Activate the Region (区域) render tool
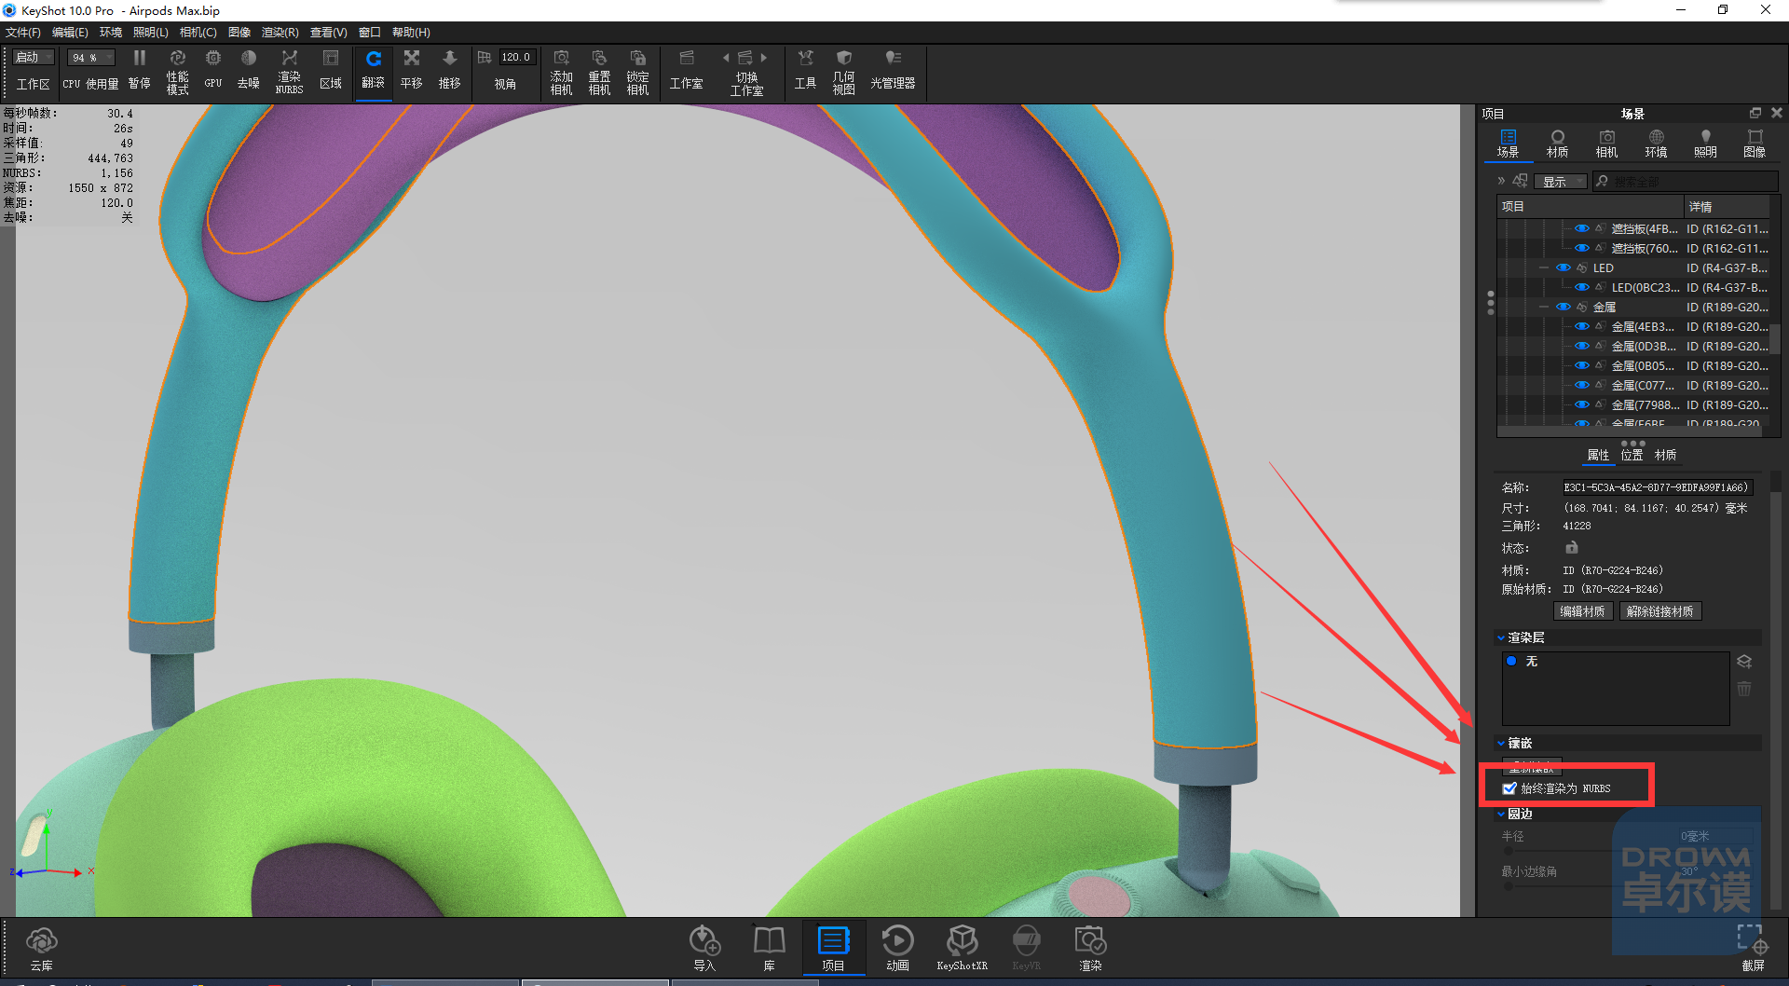This screenshot has height=986, width=1789. click(331, 70)
